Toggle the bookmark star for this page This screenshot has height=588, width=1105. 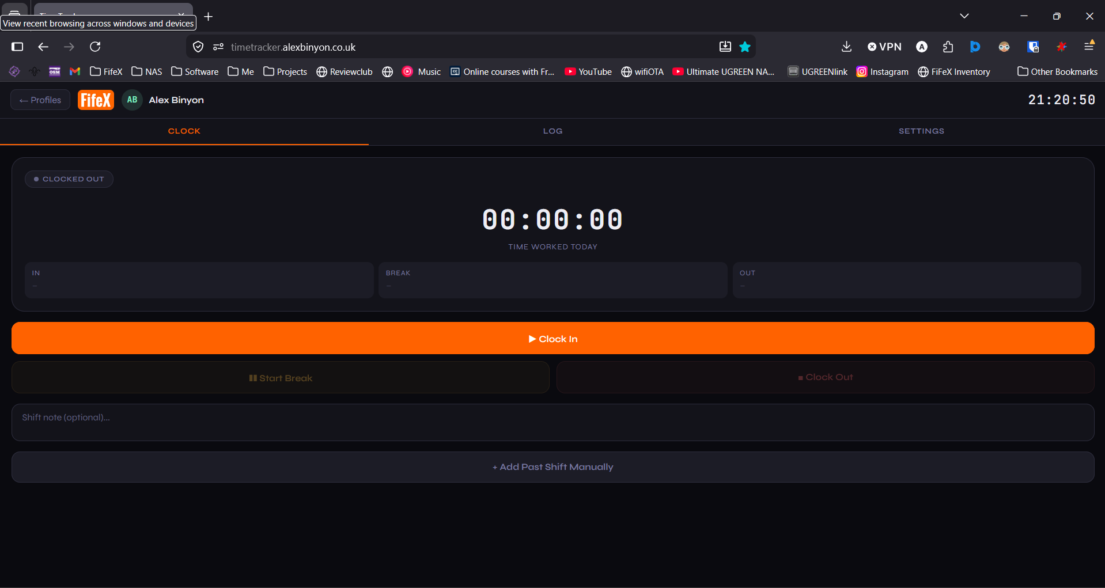(744, 47)
